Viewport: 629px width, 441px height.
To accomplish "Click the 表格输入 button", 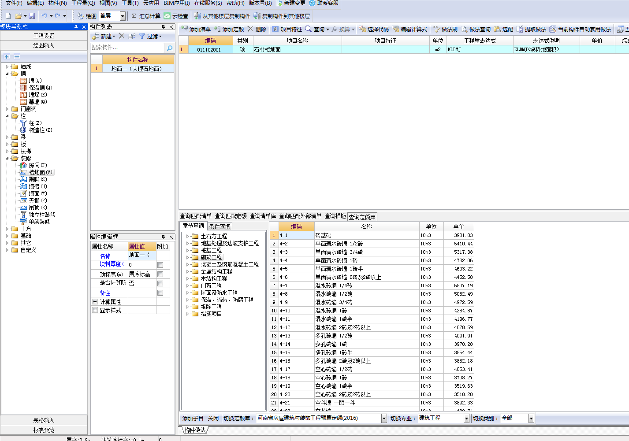I will [x=44, y=420].
